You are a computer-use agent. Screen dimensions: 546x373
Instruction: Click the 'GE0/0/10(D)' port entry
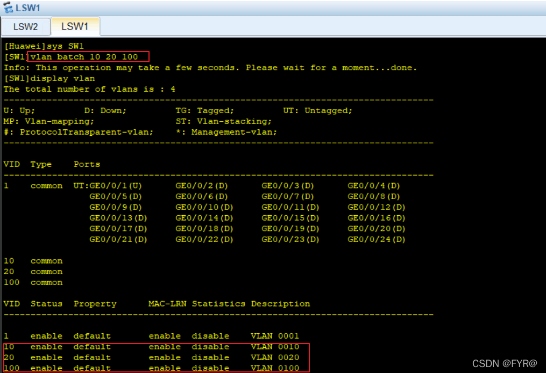click(x=204, y=207)
